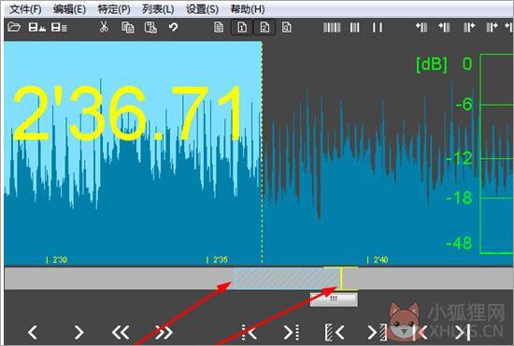This screenshot has height=346, width=514.
Task: Click the -12 dB level mark
Action: [460, 158]
